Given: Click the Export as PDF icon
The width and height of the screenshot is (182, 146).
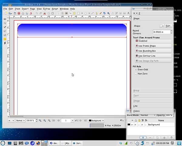Looking at the screenshot, I should point(31,13).
